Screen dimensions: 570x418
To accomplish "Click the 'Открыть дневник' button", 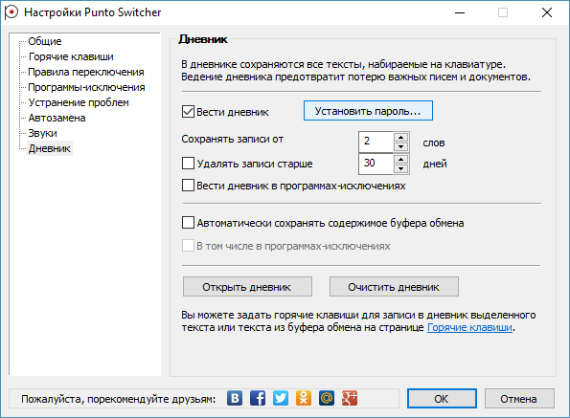I will 247,287.
